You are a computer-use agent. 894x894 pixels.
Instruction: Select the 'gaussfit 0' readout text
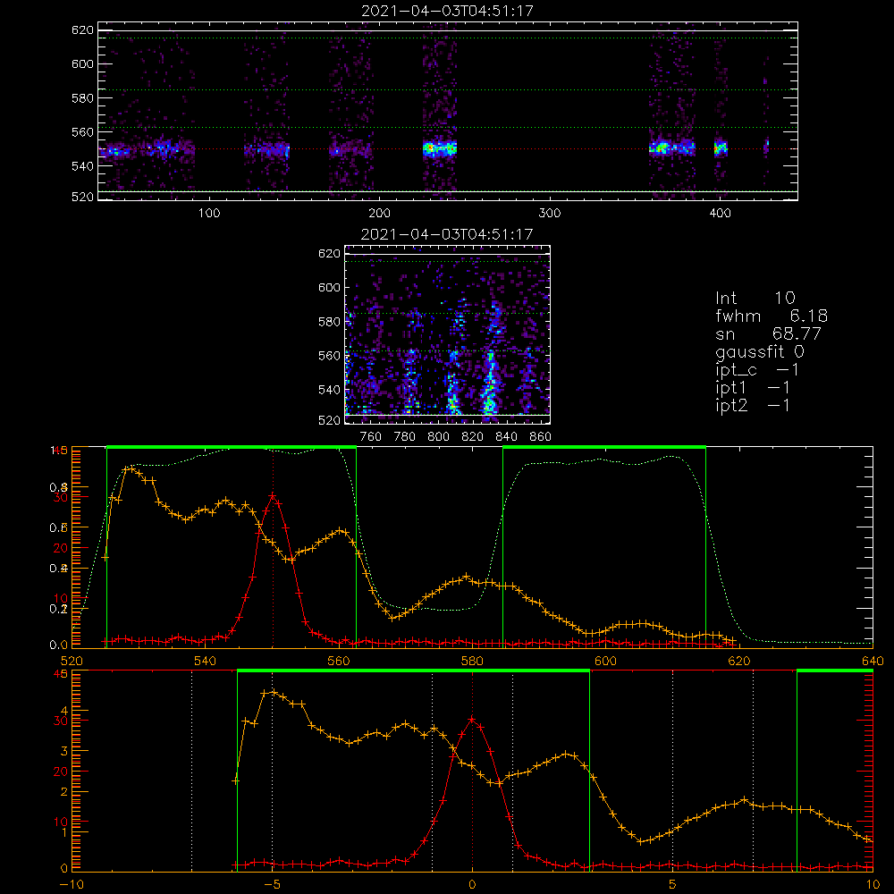760,351
